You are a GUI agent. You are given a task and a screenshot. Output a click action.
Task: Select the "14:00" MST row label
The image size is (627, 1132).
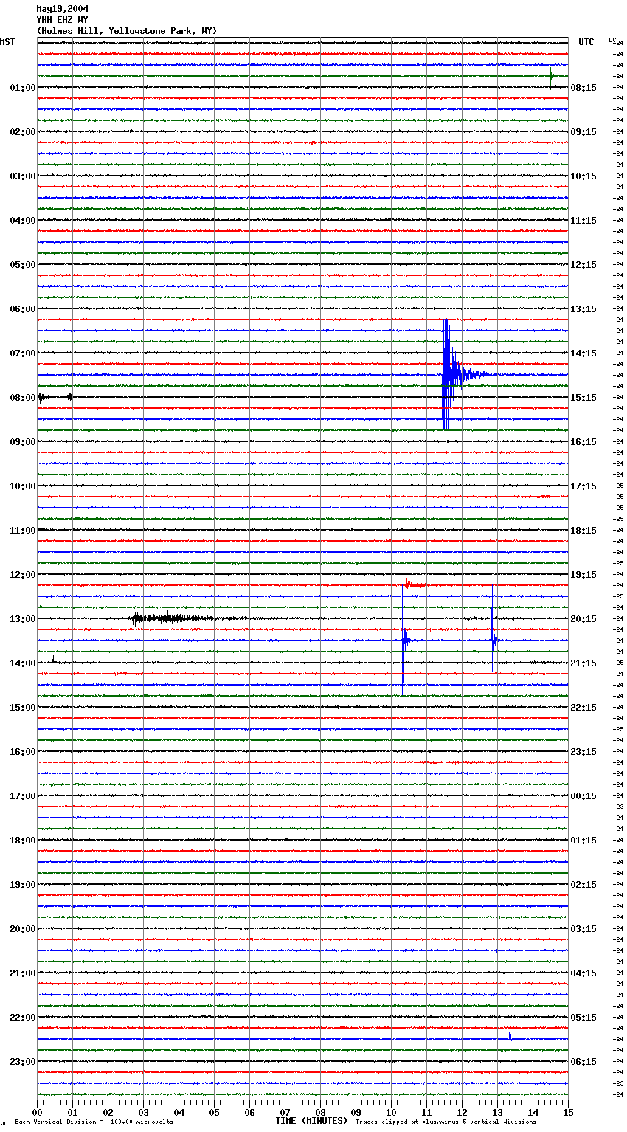[x=23, y=663]
